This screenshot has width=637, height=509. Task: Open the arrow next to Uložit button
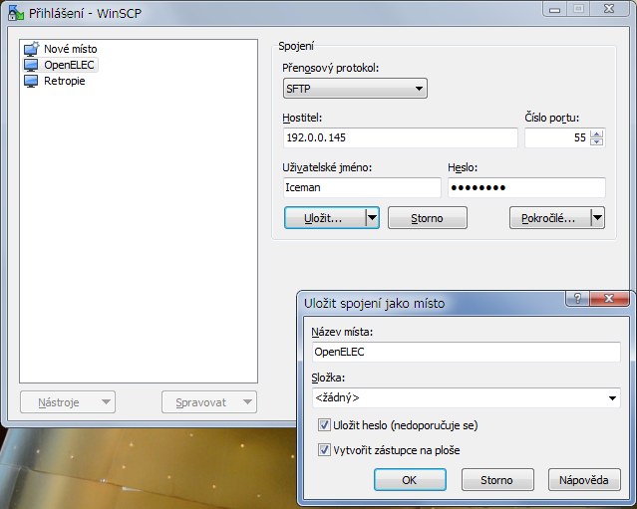pyautogui.click(x=372, y=218)
